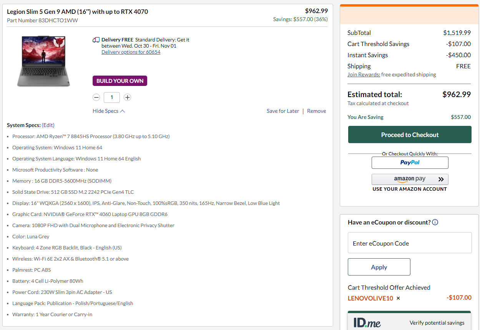Click the Battery 4 Cell 80Wh spec
The width and height of the screenshot is (480, 330).
pos(48,281)
